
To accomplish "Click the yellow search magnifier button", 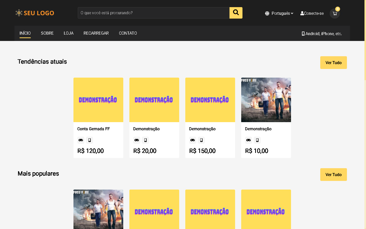I will coord(236,13).
